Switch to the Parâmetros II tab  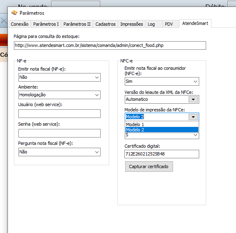77,24
